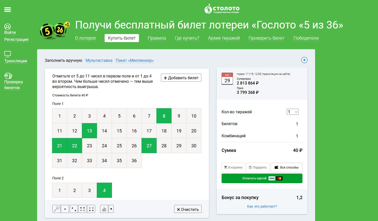Screen dimensions: 378x221
Task: Click the statistics bar chart icon
Action: (x=104, y=209)
